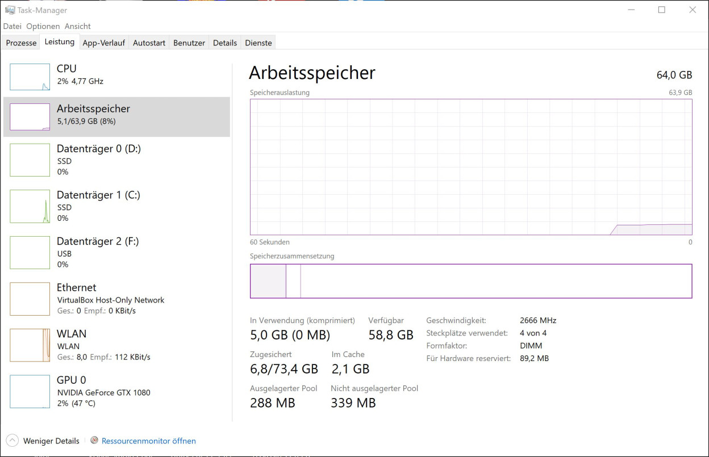
Task: Select Datenträger 1 (C:) SSD entry
Action: point(116,206)
